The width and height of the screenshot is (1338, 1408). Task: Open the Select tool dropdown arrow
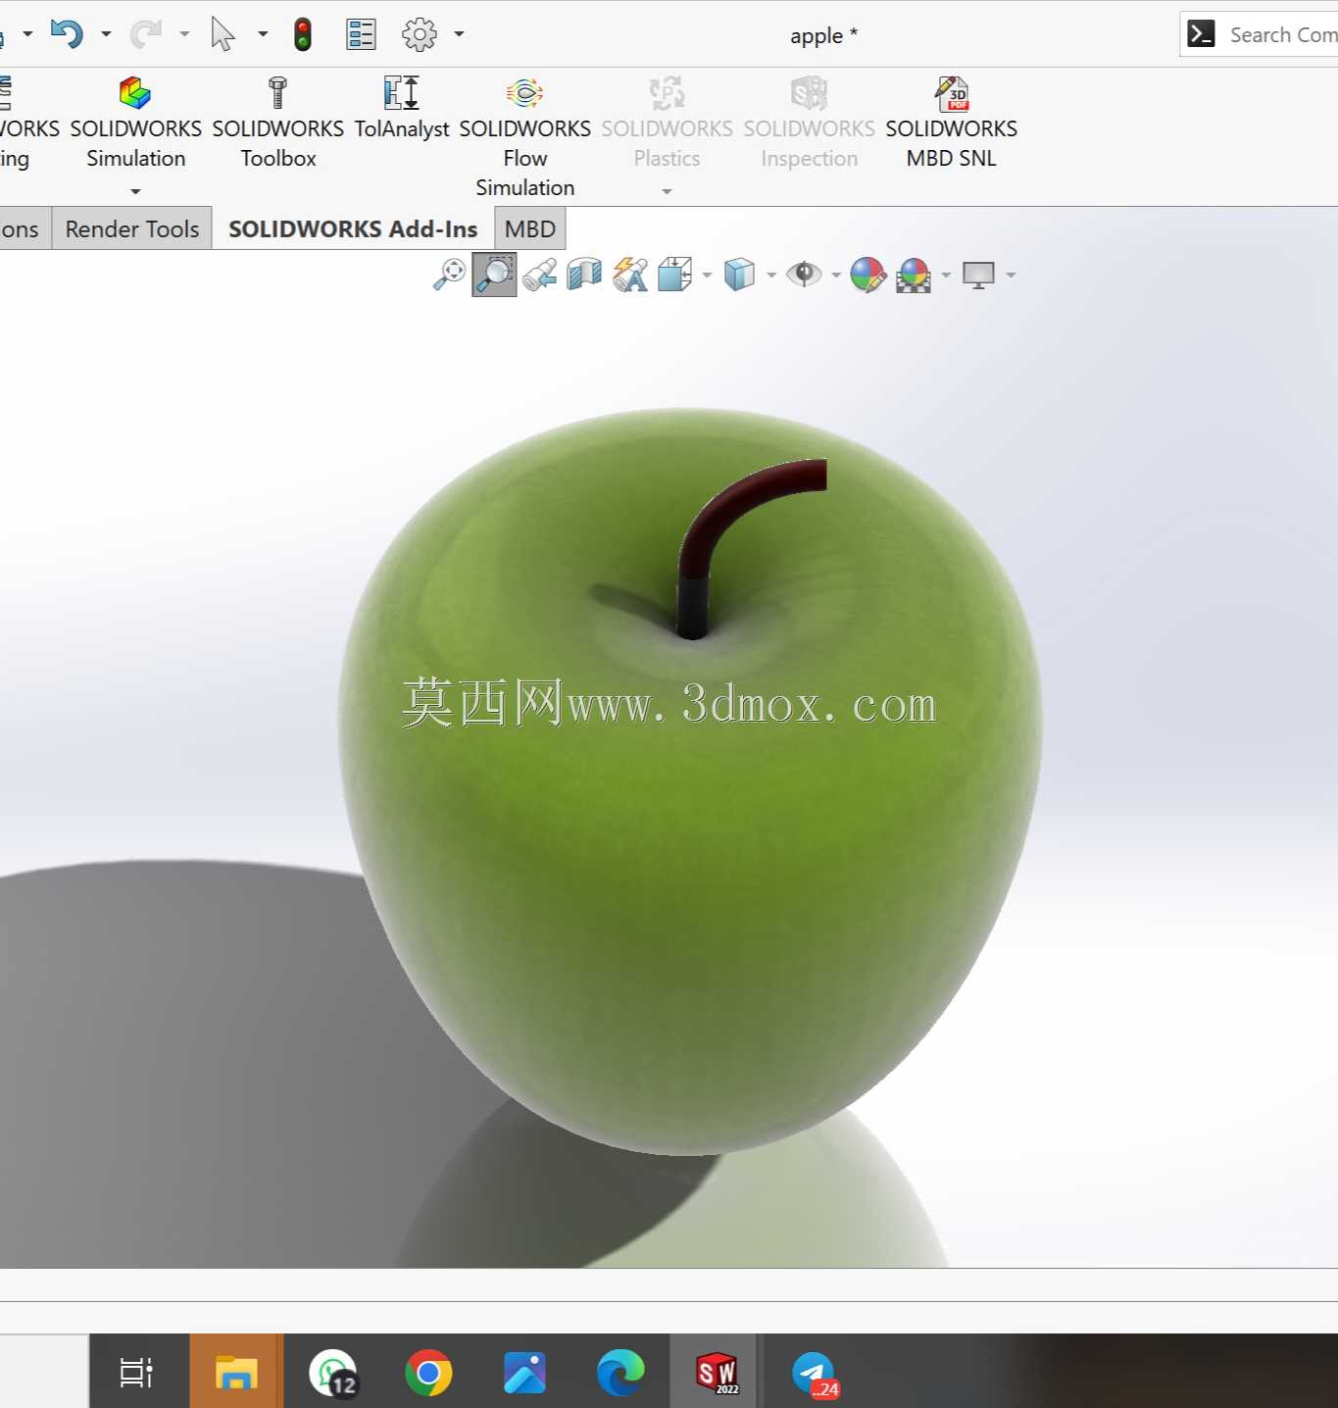coord(263,34)
